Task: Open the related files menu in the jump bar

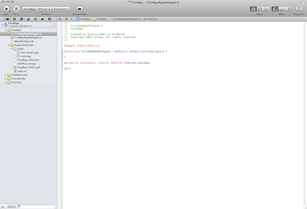Action: click(x=60, y=19)
